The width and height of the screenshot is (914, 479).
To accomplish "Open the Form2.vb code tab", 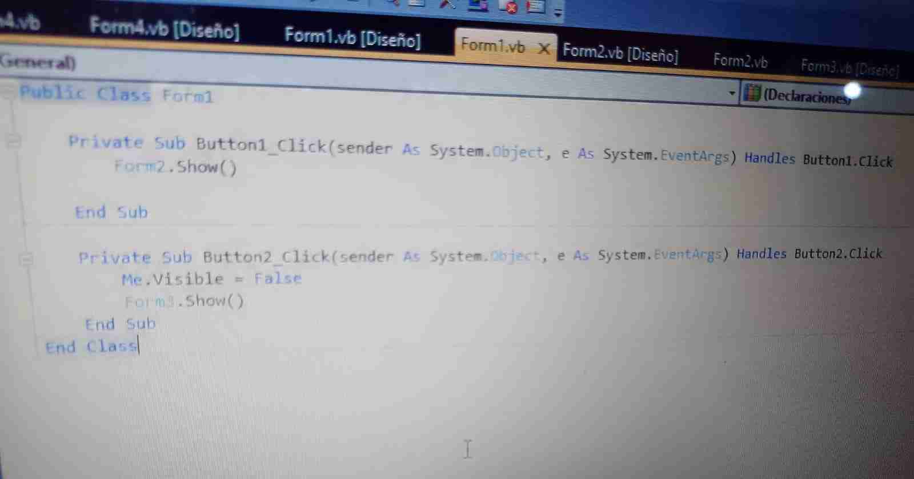I will point(740,61).
